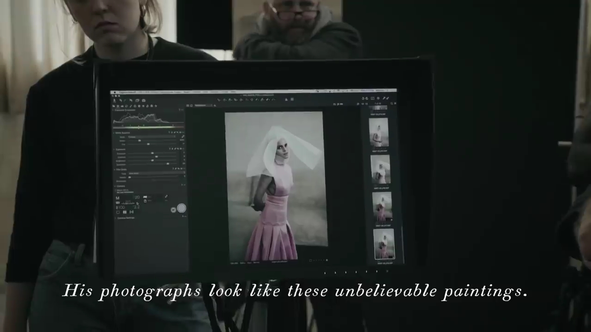This screenshot has height=332, width=591.
Task: Switch to the first tool tab icon
Action: (115, 106)
